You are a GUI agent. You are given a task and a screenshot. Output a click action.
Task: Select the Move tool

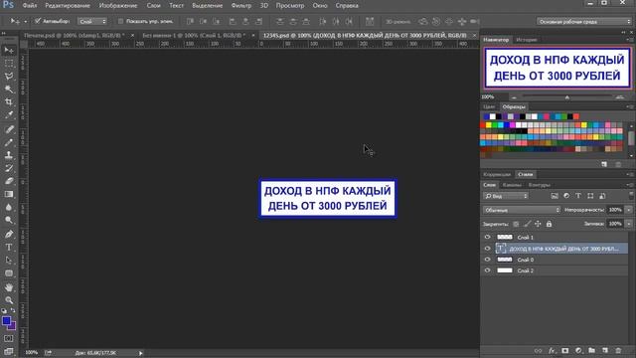point(9,50)
